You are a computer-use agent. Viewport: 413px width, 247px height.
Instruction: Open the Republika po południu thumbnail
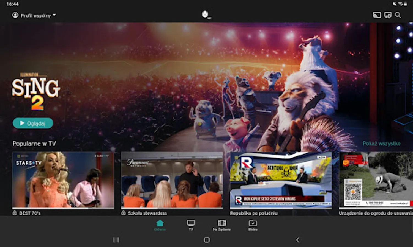(x=281, y=181)
